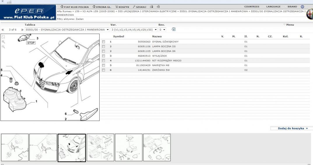Open the KOSZYK cart menu item

[x=118, y=7]
